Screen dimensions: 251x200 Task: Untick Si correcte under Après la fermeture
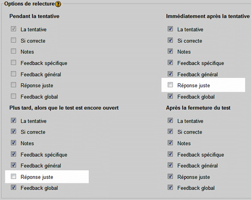tap(170, 132)
